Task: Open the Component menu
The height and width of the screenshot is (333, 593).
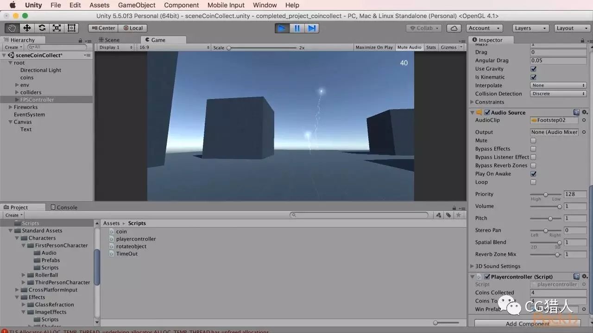Action: pos(182,5)
